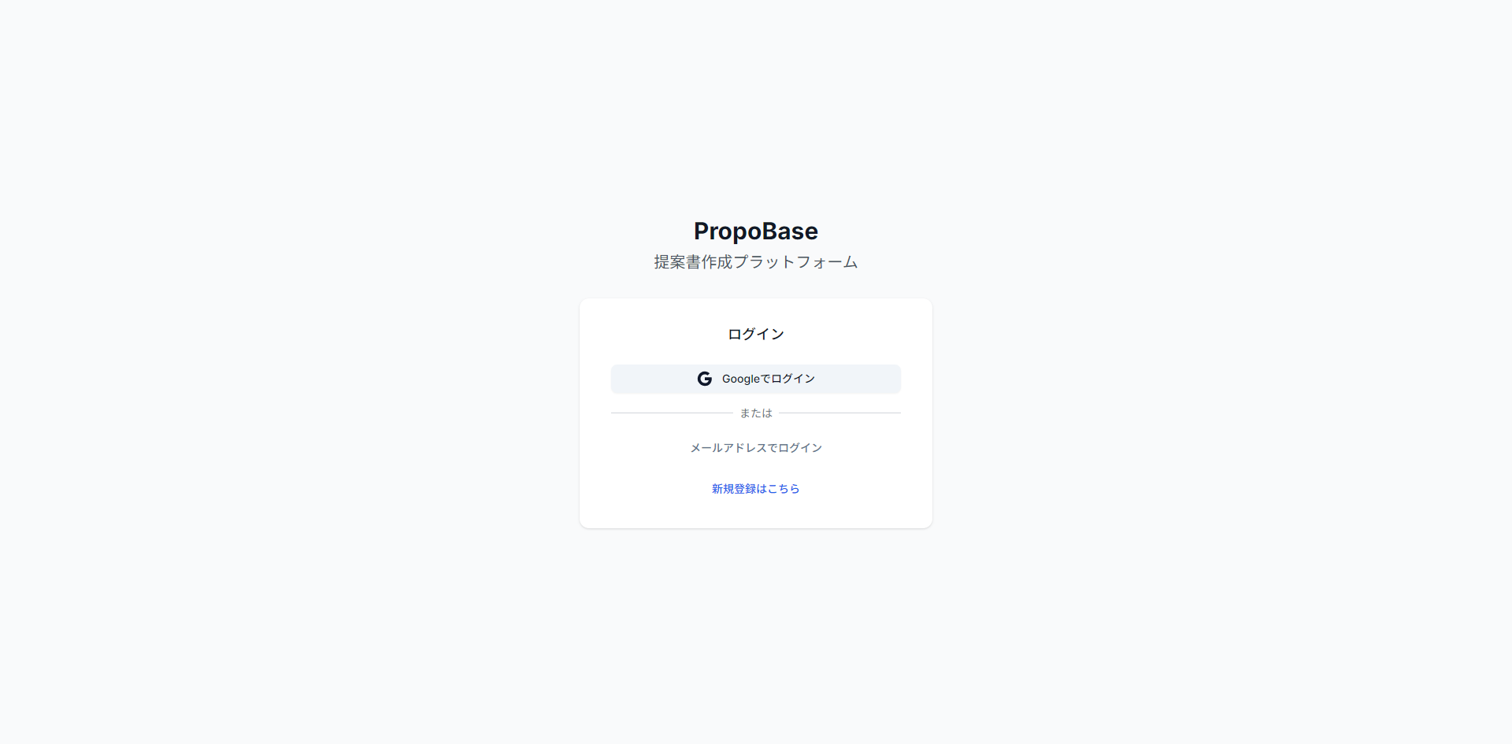The image size is (1512, 744).
Task: Click the PropoBase title heading
Action: click(x=755, y=231)
